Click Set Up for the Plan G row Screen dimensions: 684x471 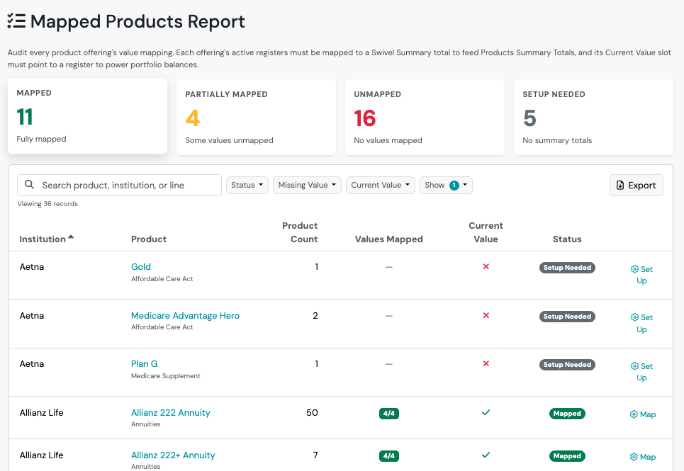(641, 372)
